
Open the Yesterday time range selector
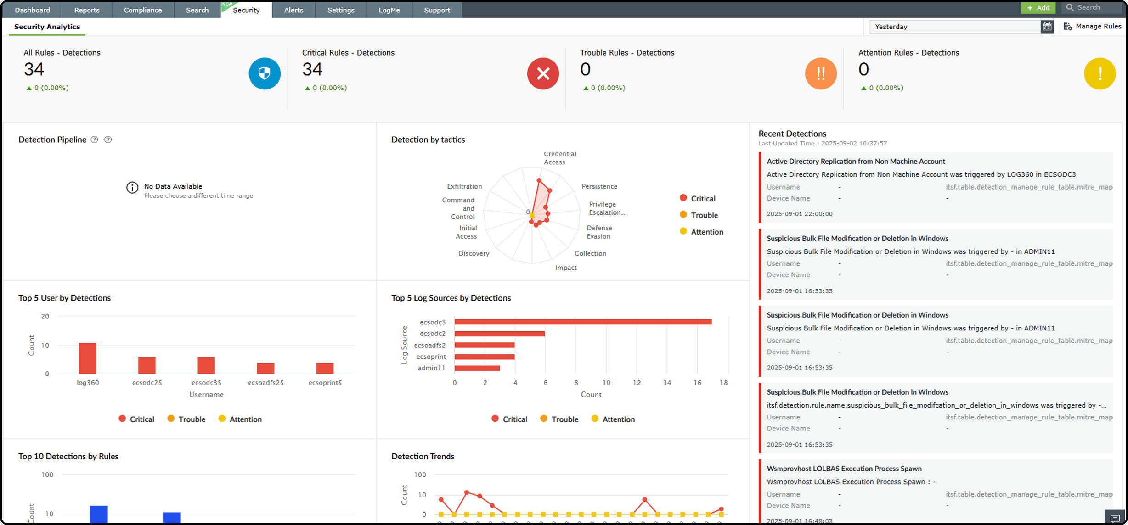pyautogui.click(x=954, y=27)
